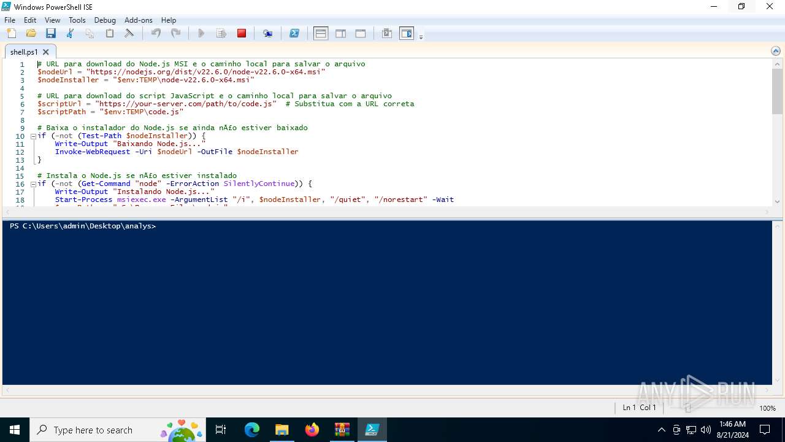Viewport: 785px width, 442px height.
Task: Click script editor horizontal scroll right arrow
Action: (767, 212)
